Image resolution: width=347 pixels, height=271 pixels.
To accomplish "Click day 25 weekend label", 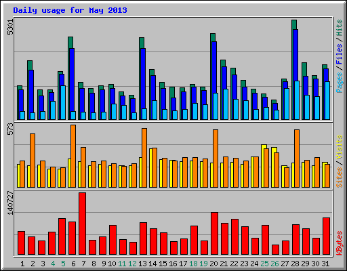I will tap(264, 264).
